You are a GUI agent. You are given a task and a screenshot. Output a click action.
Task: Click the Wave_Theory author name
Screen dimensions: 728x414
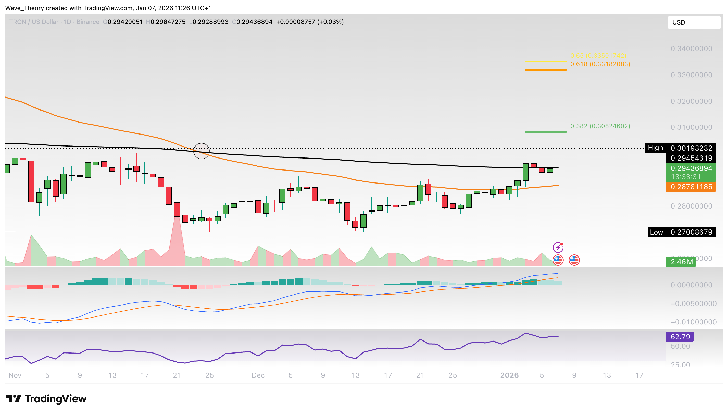(24, 8)
